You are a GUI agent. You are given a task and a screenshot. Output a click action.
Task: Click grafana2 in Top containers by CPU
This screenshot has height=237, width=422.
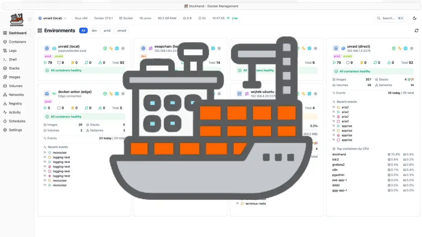(338, 165)
